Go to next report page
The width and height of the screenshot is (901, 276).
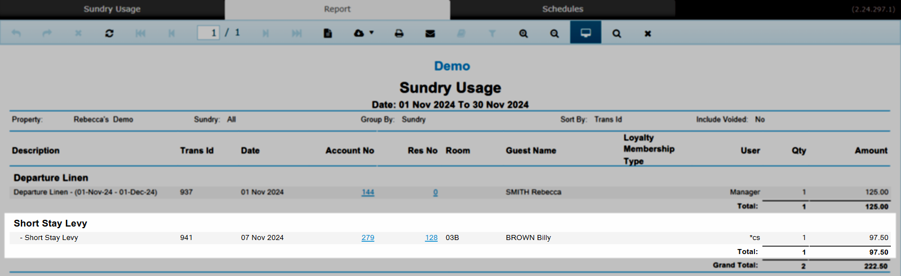point(265,33)
